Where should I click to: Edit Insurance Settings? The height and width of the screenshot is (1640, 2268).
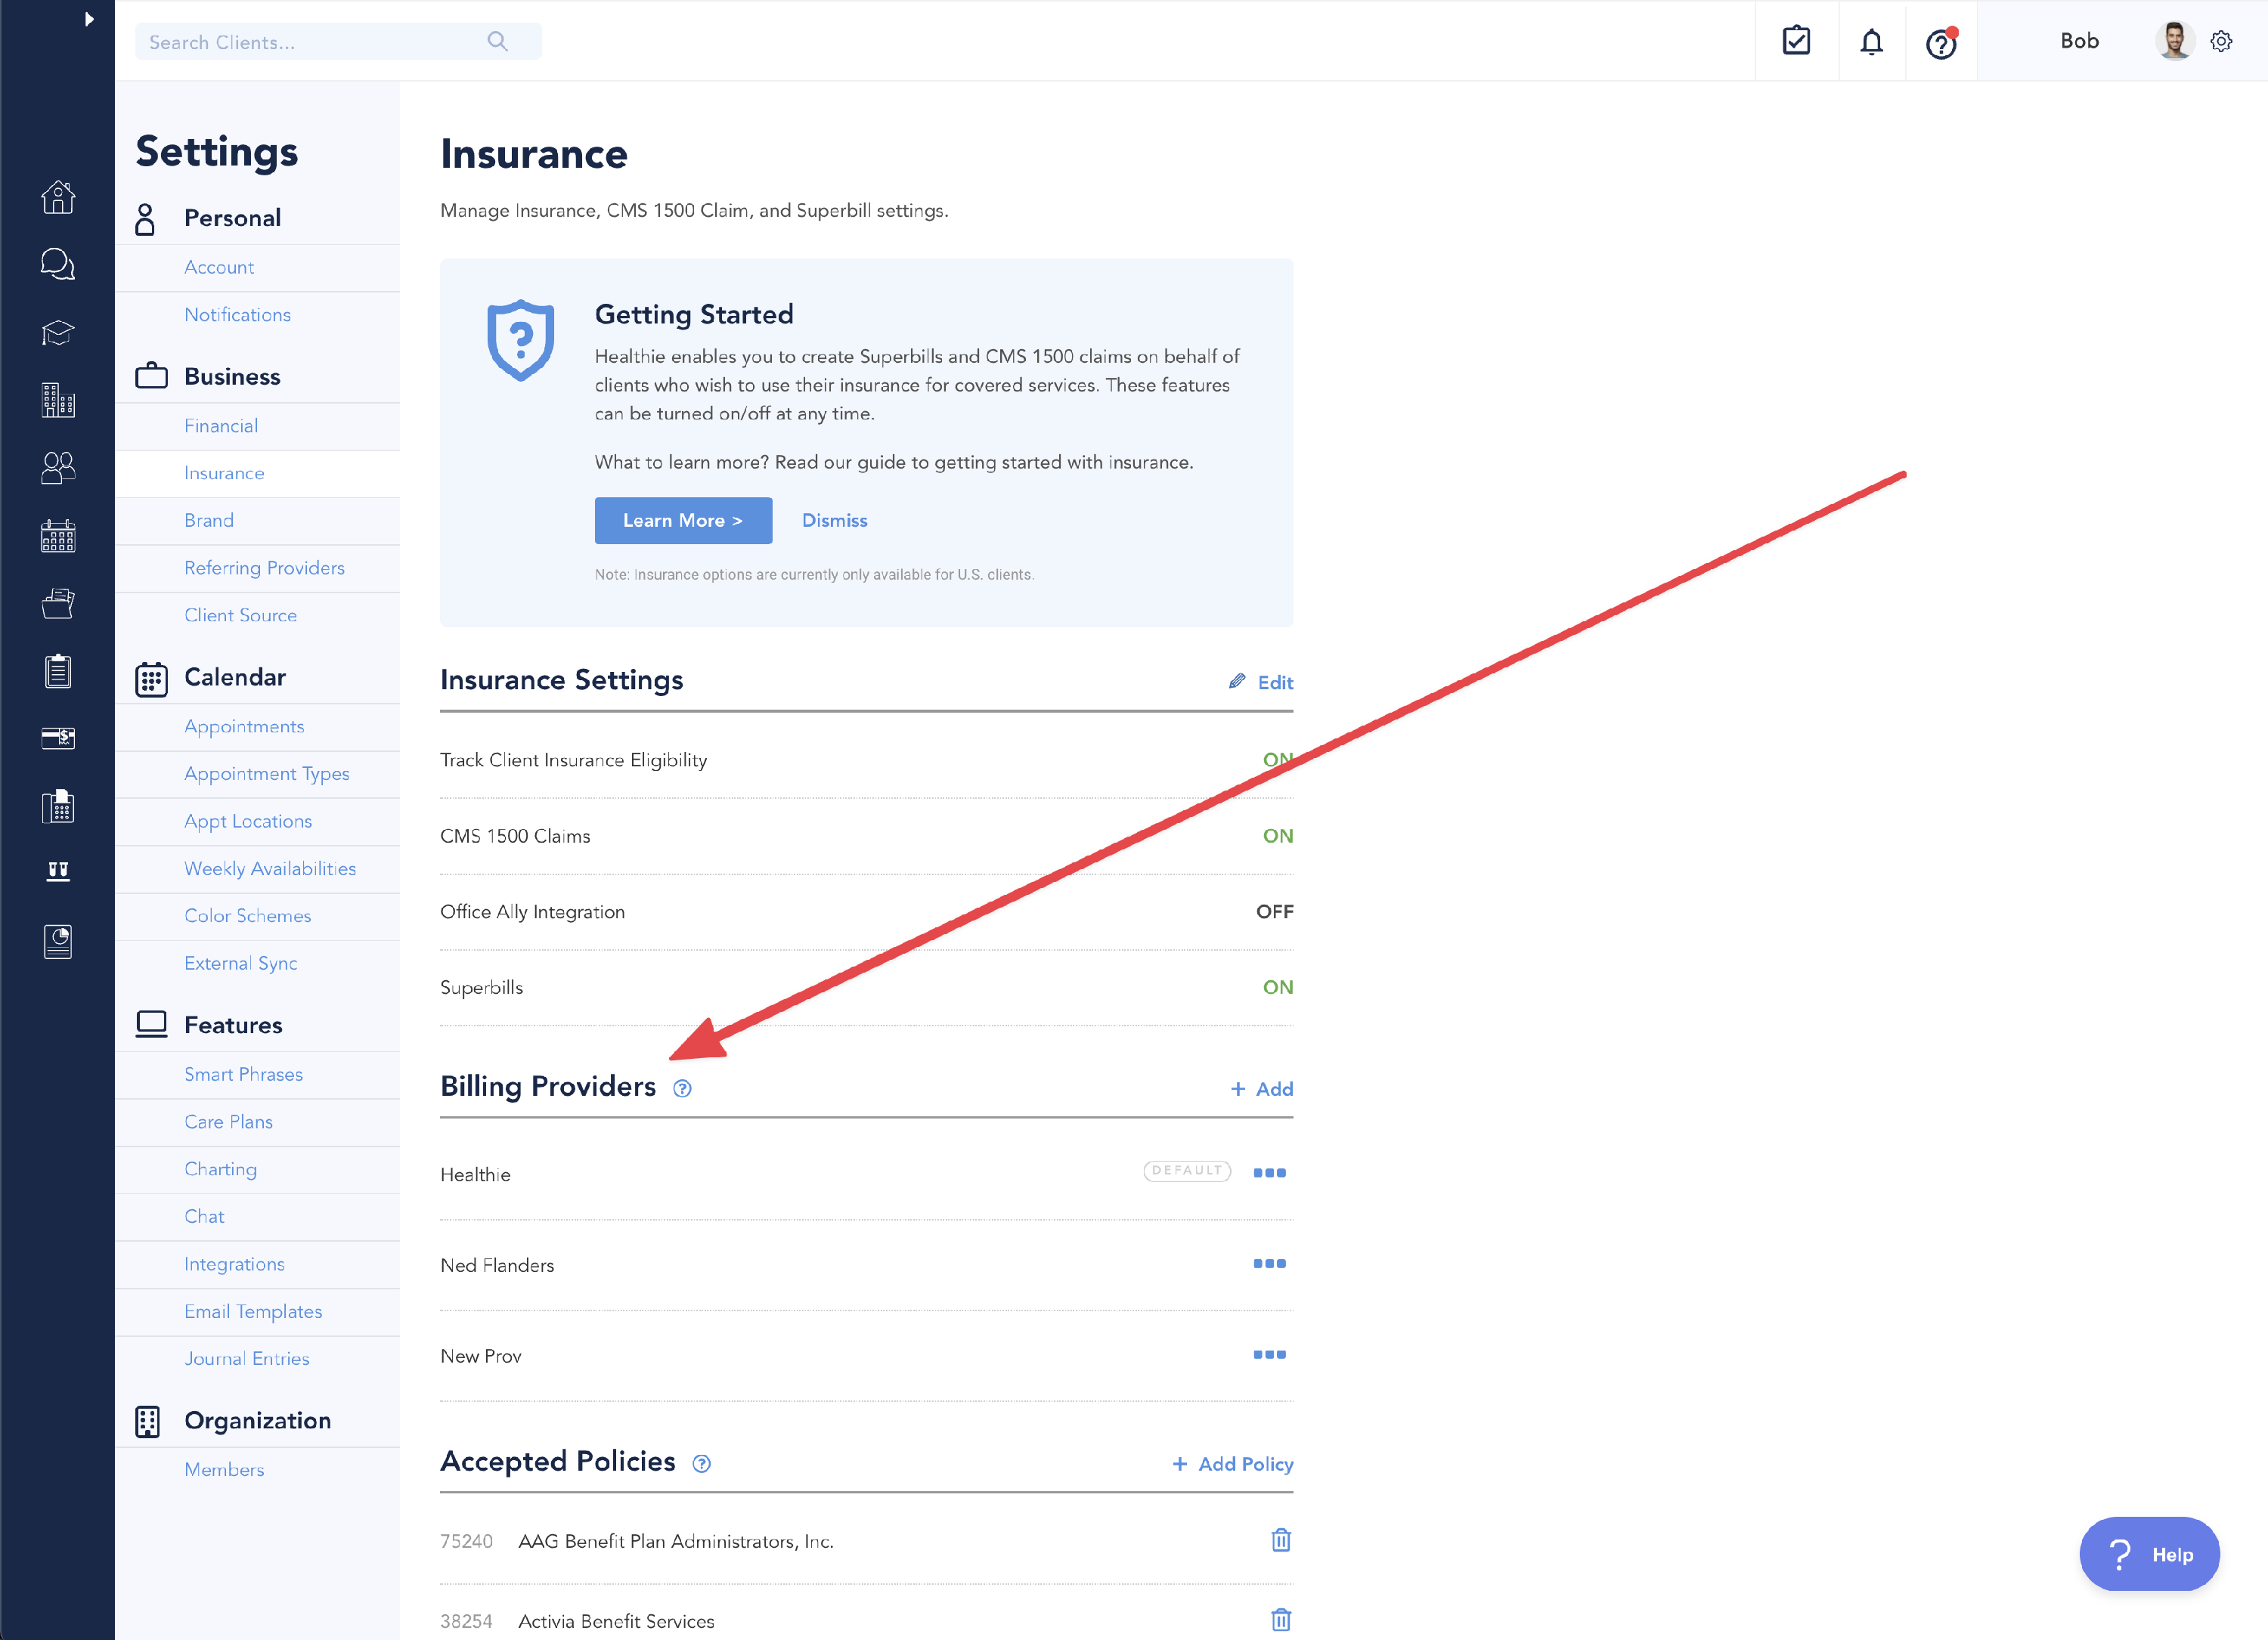tap(1261, 682)
